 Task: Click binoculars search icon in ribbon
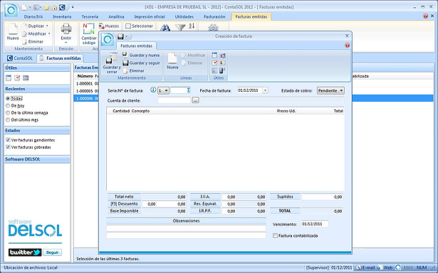[165, 28]
